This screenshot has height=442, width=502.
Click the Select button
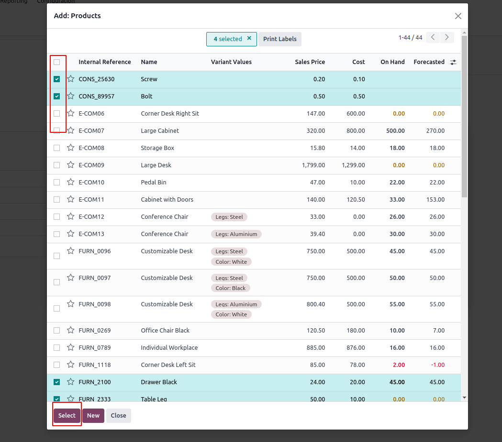pos(67,415)
